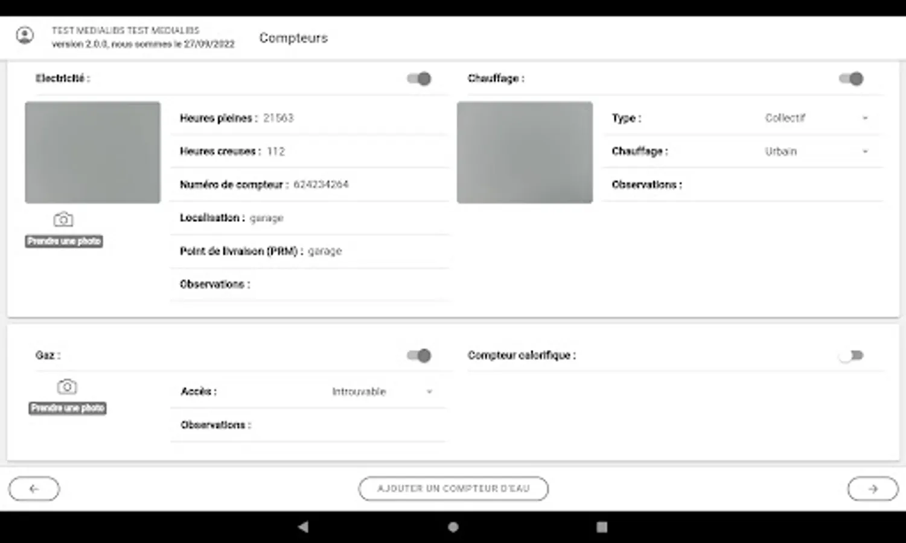The width and height of the screenshot is (906, 543).
Task: Toggle the Electricité switch
Action: (x=419, y=78)
